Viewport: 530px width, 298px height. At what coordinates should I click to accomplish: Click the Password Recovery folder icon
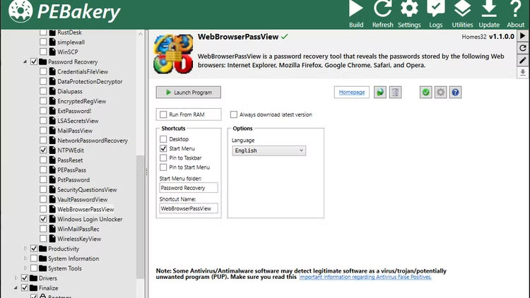(x=42, y=62)
